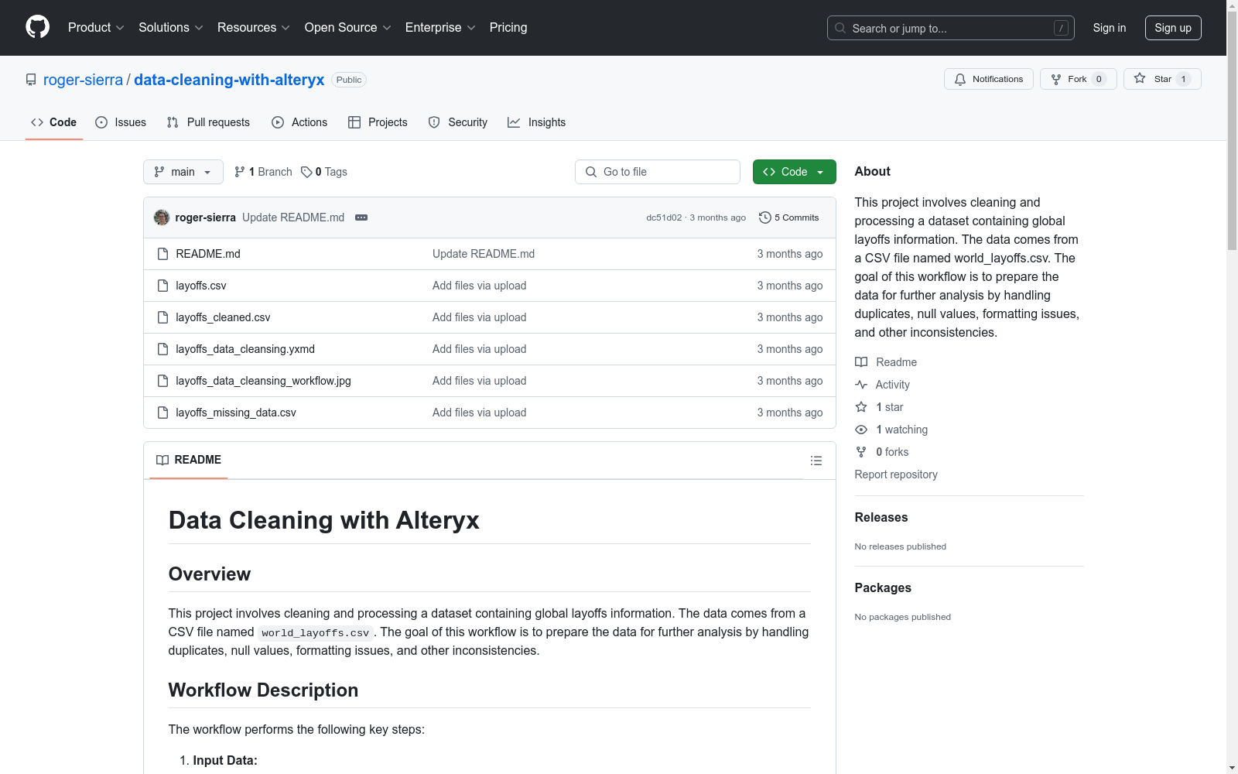Open the Product dropdown menu
The height and width of the screenshot is (774, 1238).
coord(96,27)
